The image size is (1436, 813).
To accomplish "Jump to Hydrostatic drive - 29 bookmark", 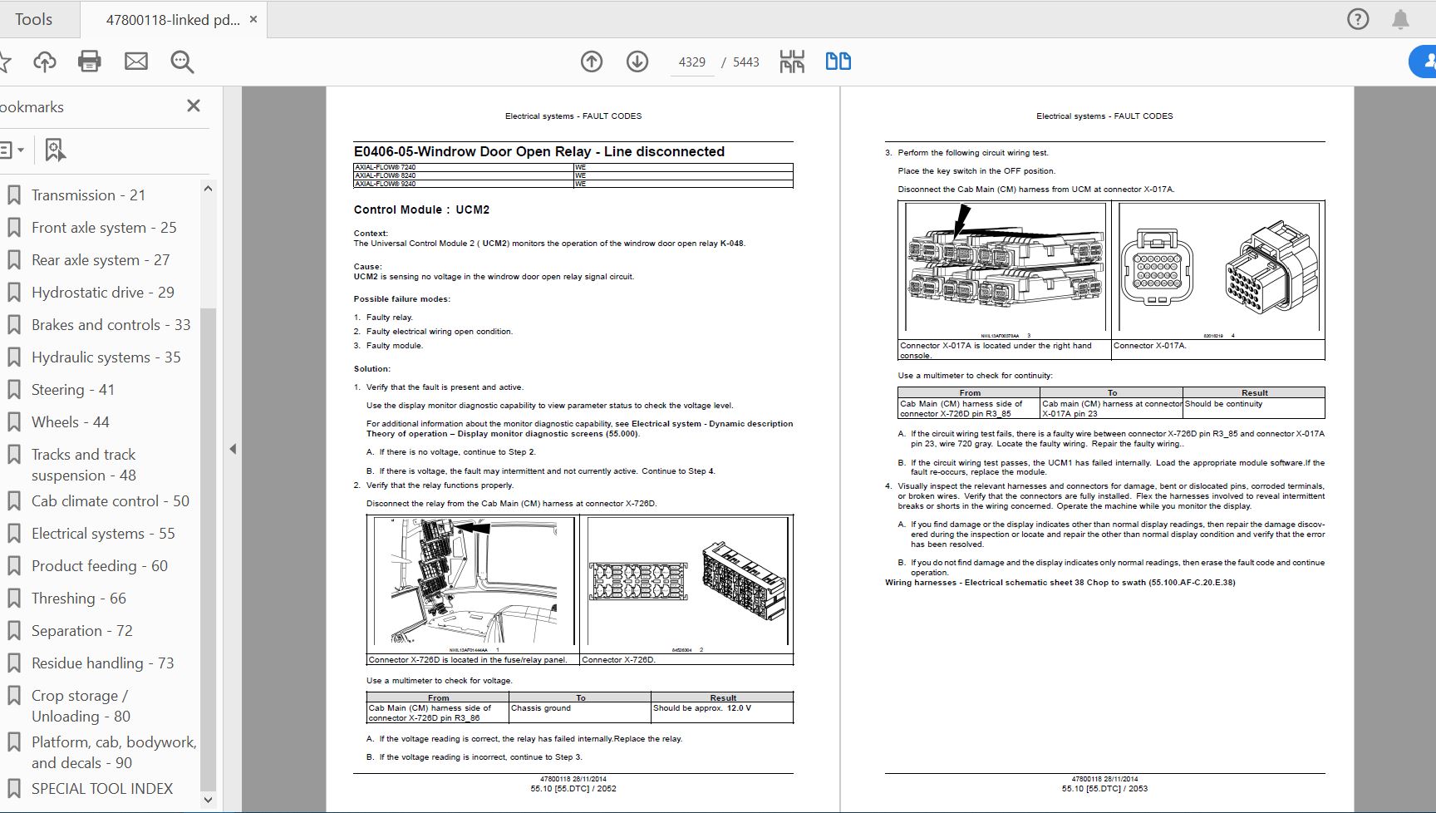I will pyautogui.click(x=102, y=293).
